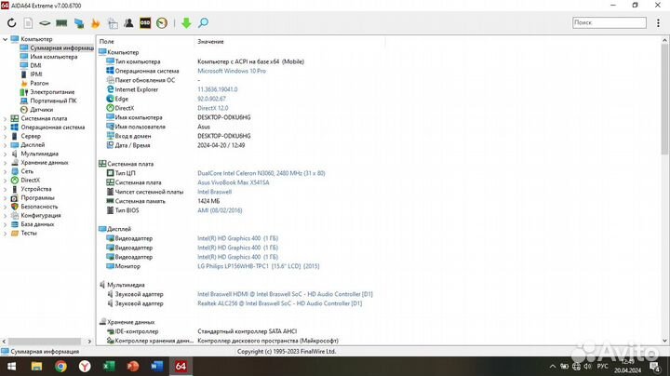This screenshot has width=670, height=376.
Task: Expand the Сервер tree node
Action: tap(6, 136)
